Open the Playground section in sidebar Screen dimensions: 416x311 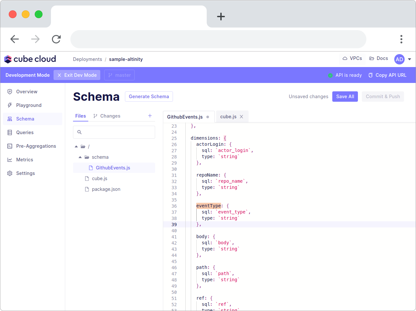pos(29,105)
